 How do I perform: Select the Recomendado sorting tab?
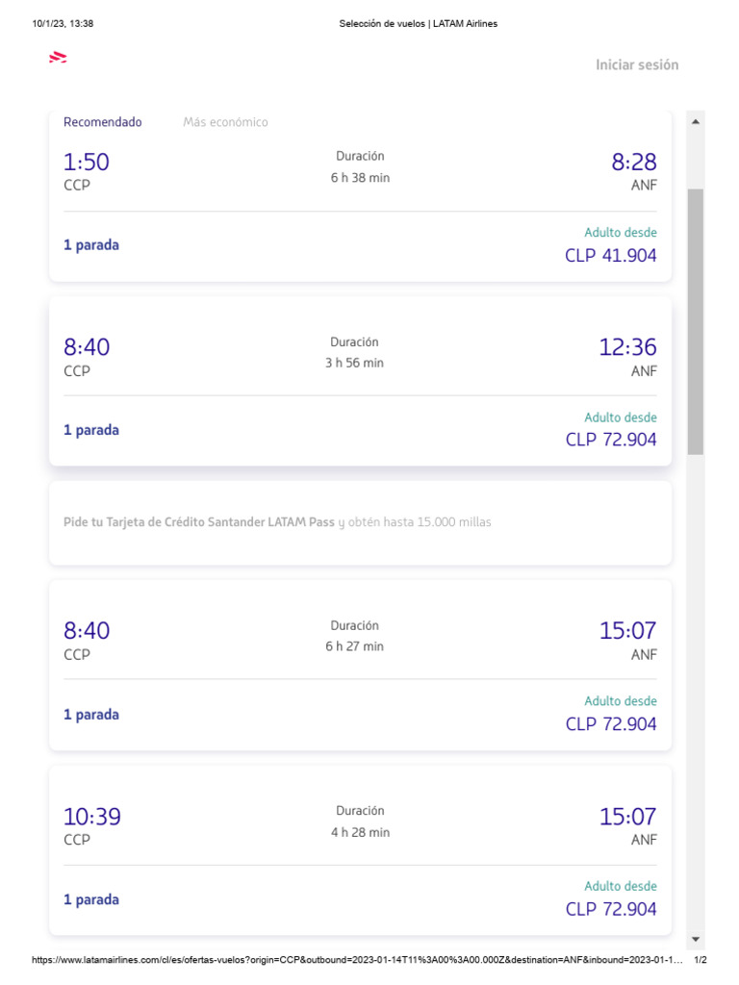102,122
